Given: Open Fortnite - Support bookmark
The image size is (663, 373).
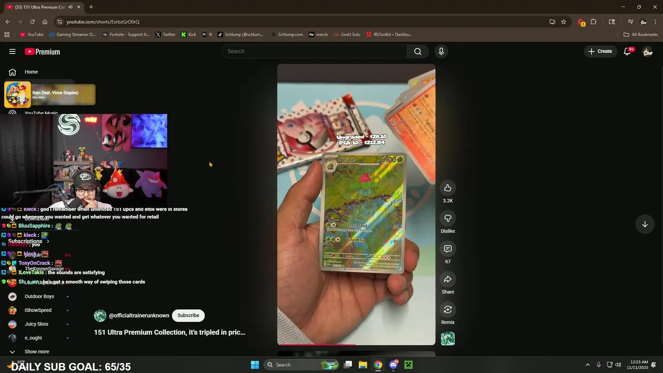Looking at the screenshot, I should [x=126, y=35].
